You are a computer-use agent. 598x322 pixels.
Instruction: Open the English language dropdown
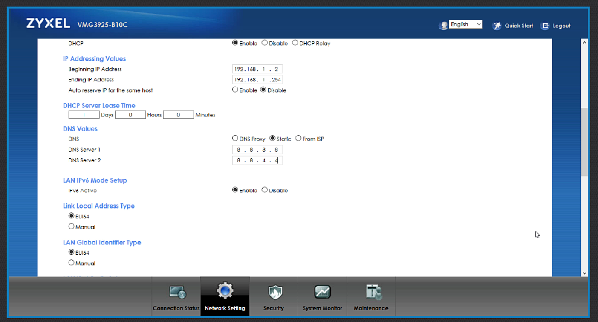point(466,24)
